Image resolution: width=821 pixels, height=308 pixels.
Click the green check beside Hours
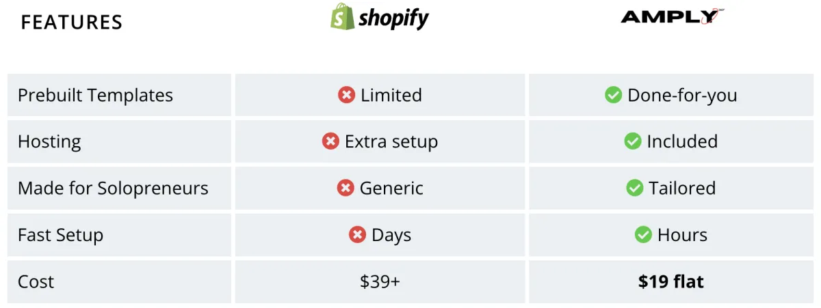tap(643, 235)
